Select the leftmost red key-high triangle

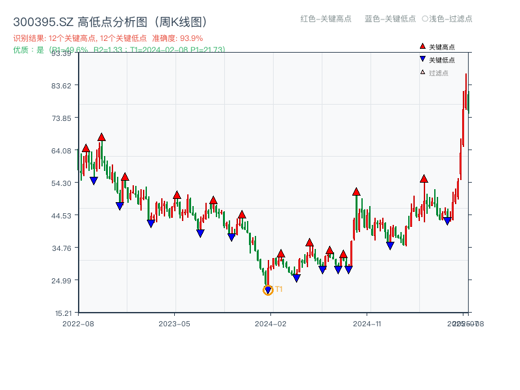point(86,148)
